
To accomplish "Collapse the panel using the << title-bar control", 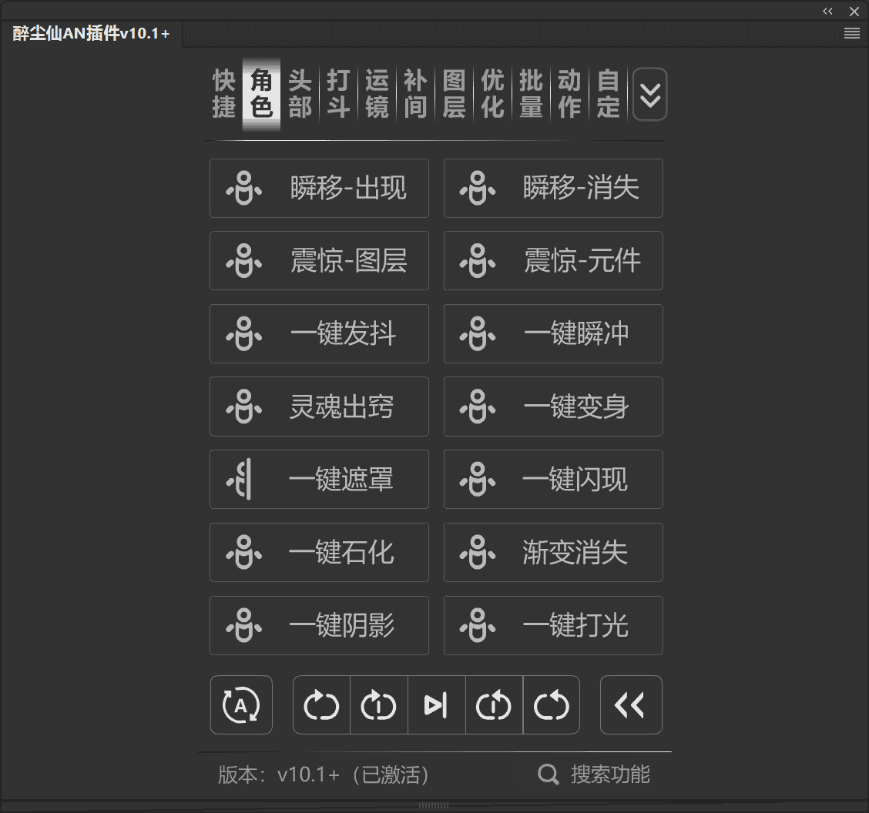I will point(827,11).
